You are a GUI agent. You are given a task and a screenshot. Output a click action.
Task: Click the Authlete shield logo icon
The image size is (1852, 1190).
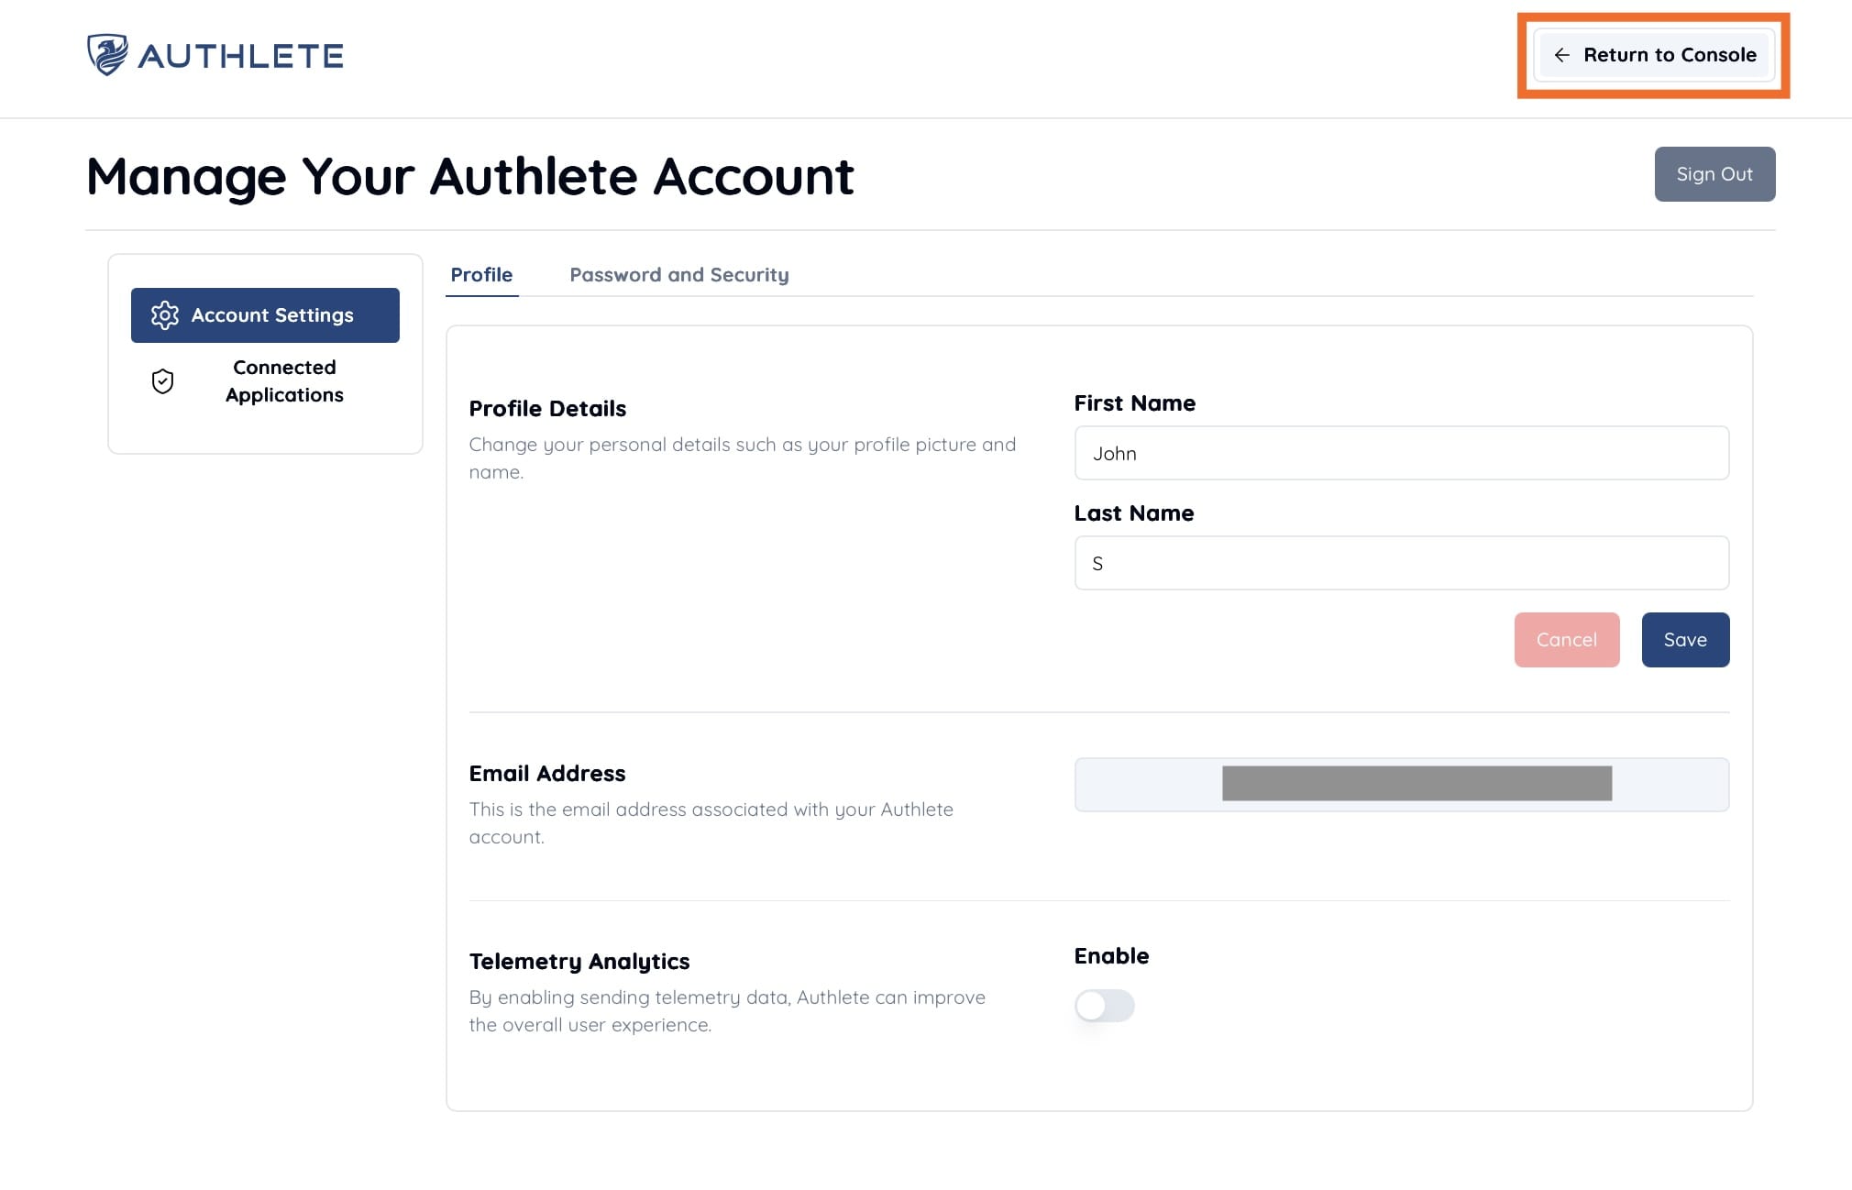point(107,55)
